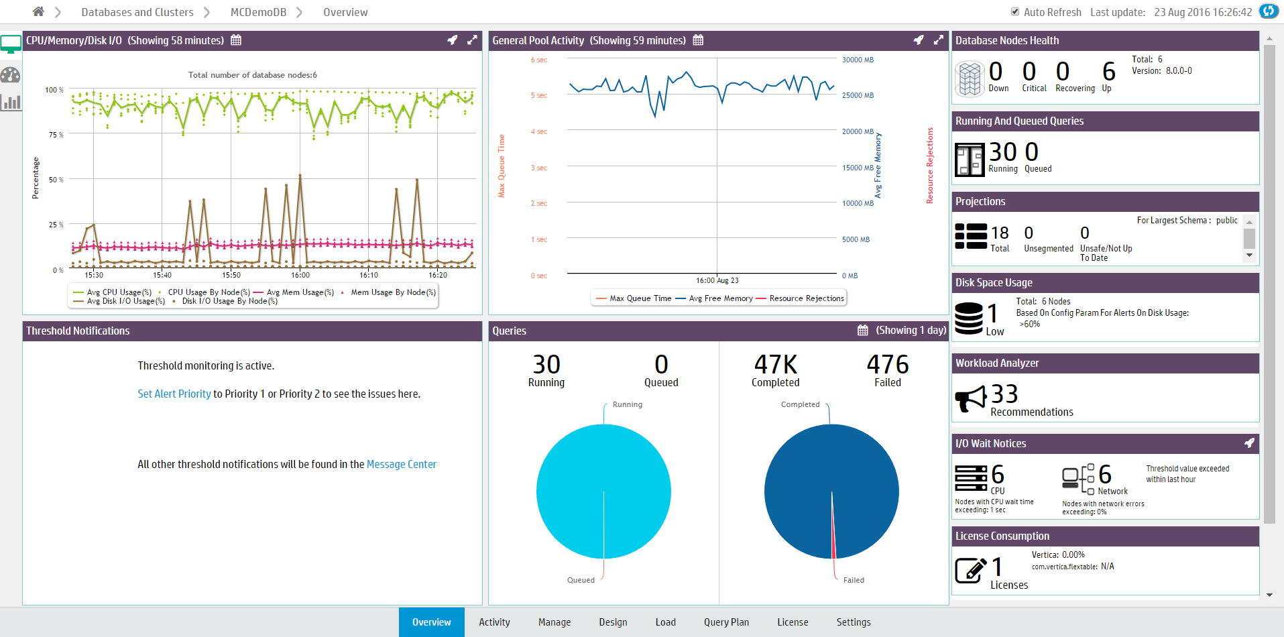Open the Query Plan tab
This screenshot has width=1284, height=637.
726,622
